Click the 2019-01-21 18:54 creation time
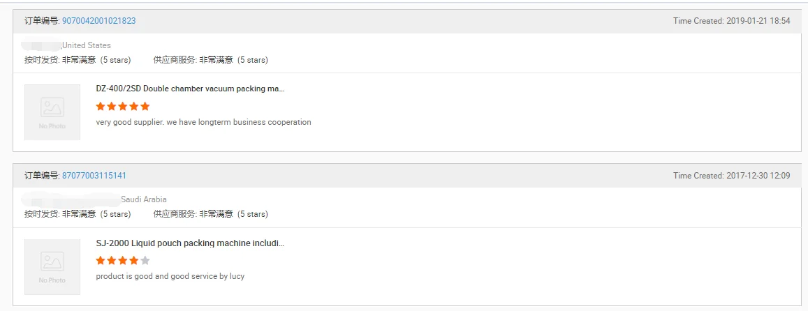Screen dimensions: 808x311 [758, 21]
